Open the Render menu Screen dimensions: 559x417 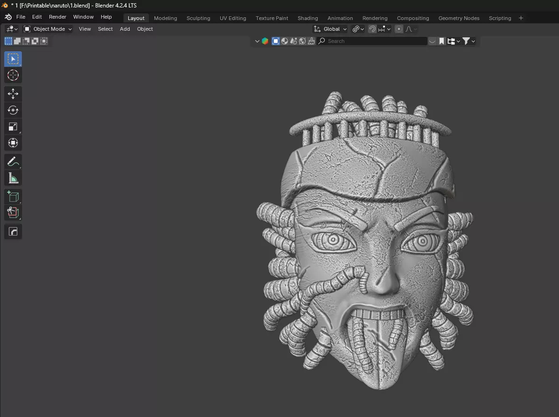(57, 17)
